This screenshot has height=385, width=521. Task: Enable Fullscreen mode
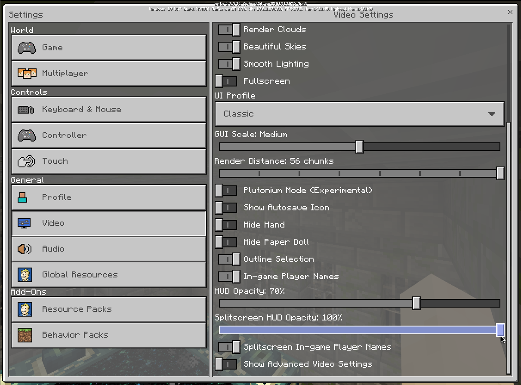(x=226, y=81)
